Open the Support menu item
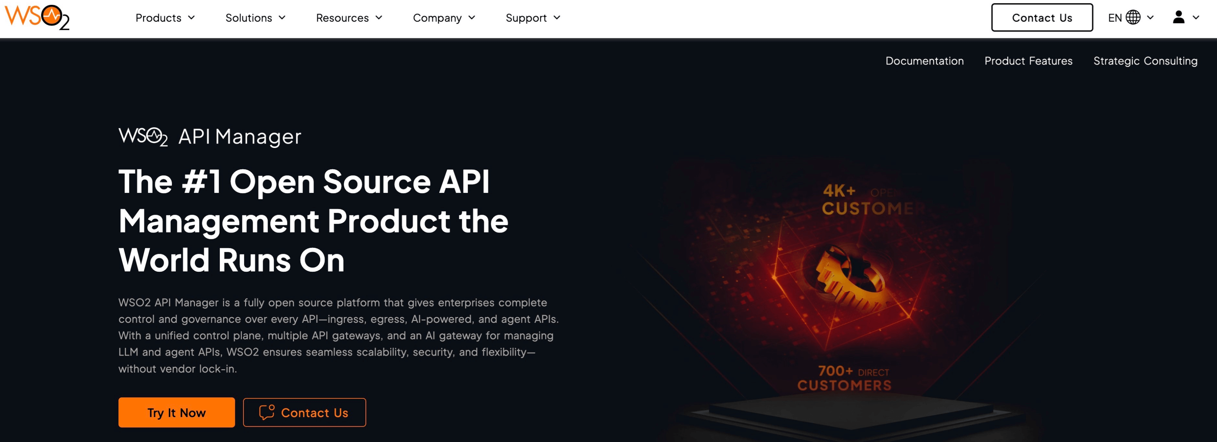 click(x=526, y=17)
